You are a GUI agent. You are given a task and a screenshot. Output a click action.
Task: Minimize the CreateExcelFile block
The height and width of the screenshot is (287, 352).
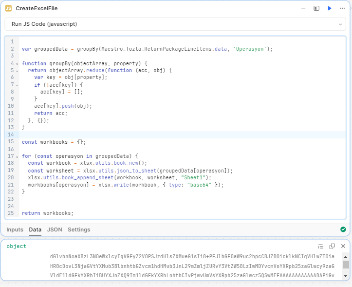(303, 8)
